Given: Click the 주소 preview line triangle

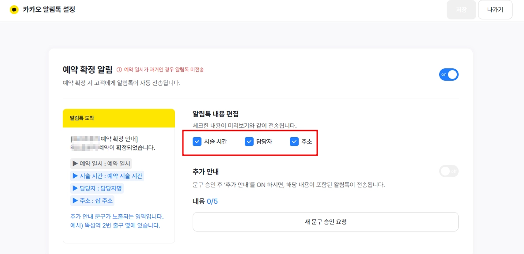Looking at the screenshot, I should [75, 201].
